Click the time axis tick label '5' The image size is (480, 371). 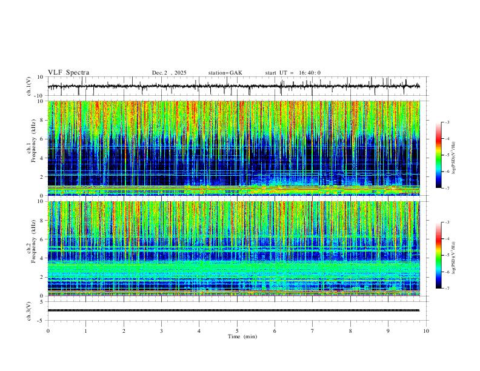pos(237,331)
